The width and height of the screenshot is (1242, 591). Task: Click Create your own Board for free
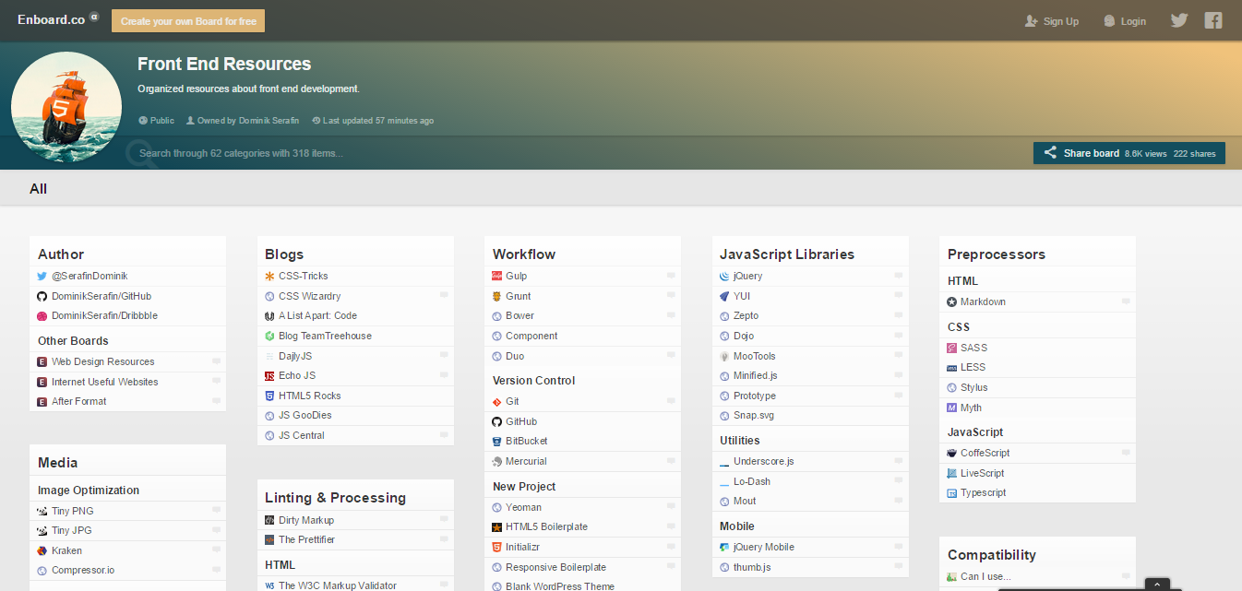coord(188,21)
